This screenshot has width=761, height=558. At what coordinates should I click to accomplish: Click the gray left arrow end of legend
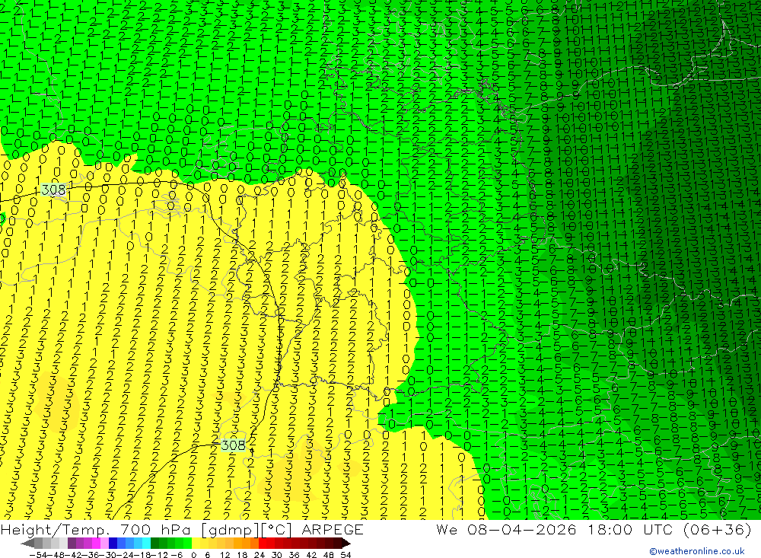pos(27,544)
